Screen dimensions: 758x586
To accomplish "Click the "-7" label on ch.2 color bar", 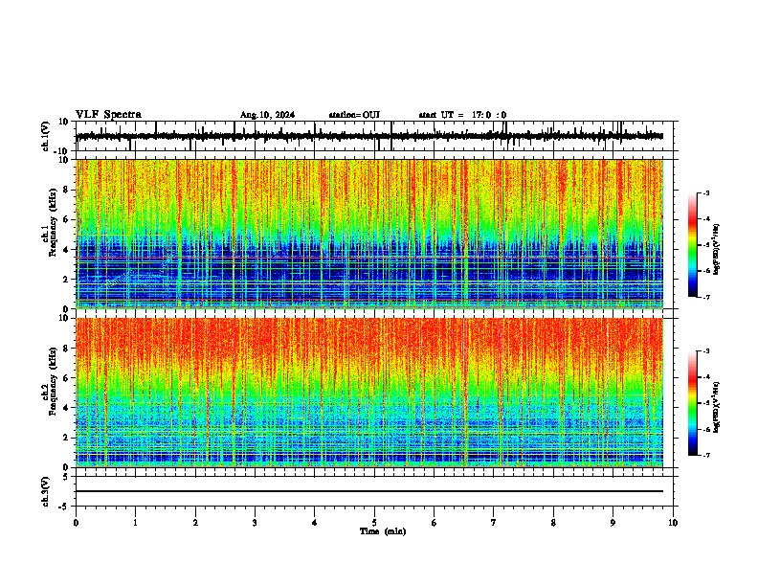I will (705, 455).
